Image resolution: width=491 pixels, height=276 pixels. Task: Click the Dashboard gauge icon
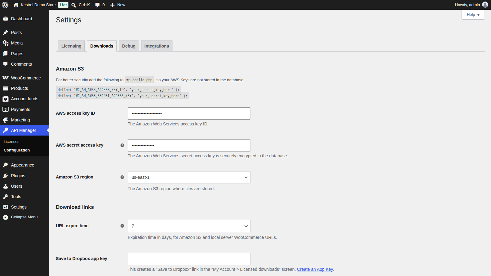[6, 19]
